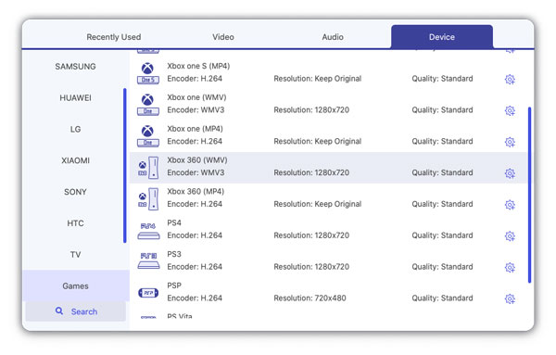Open the Recently Used tab
This screenshot has width=556, height=355.
click(x=114, y=37)
